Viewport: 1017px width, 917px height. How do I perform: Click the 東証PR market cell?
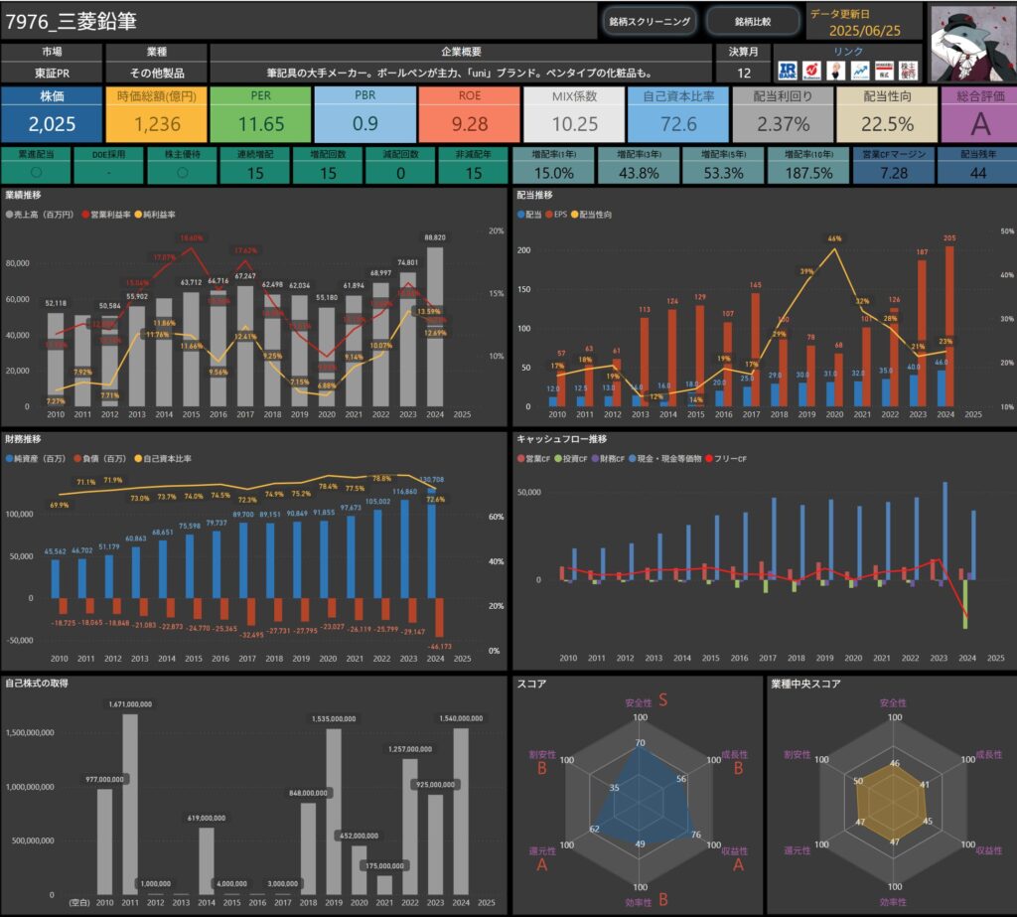click(52, 73)
